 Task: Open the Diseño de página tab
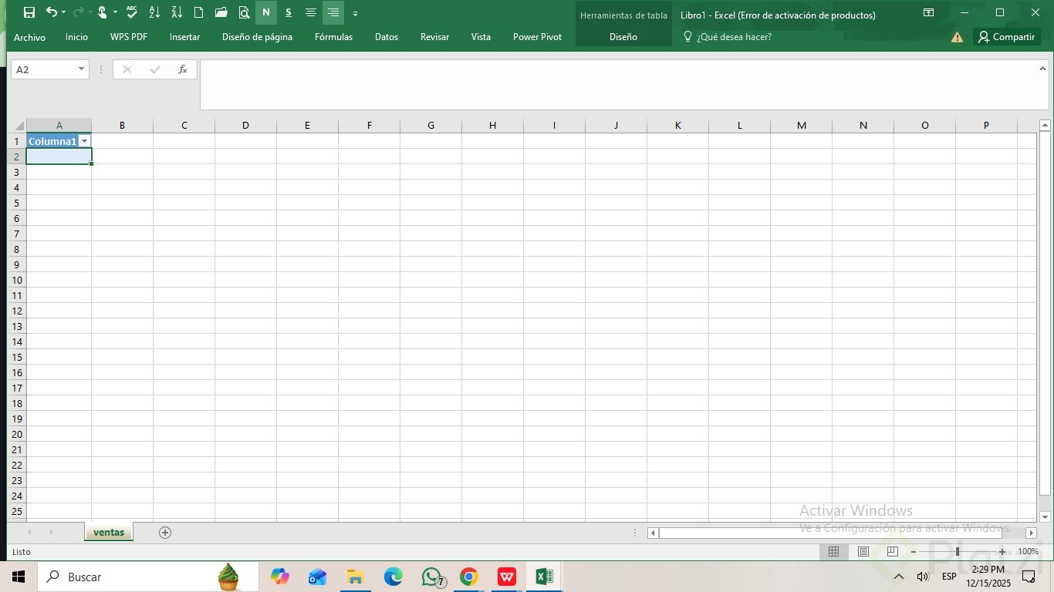[x=257, y=37]
